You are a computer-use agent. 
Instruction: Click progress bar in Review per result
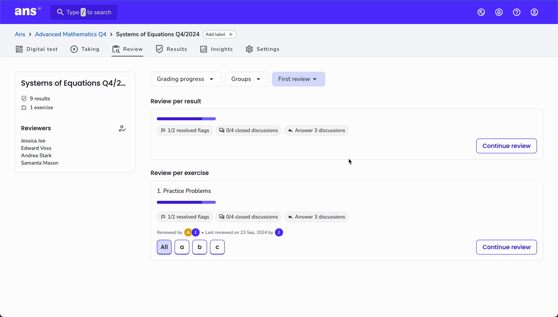coord(187,119)
